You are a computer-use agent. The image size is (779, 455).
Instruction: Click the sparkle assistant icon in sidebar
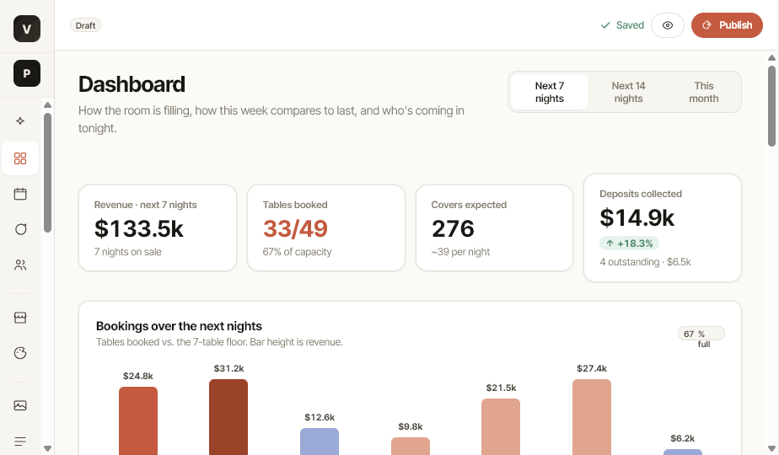click(x=20, y=120)
